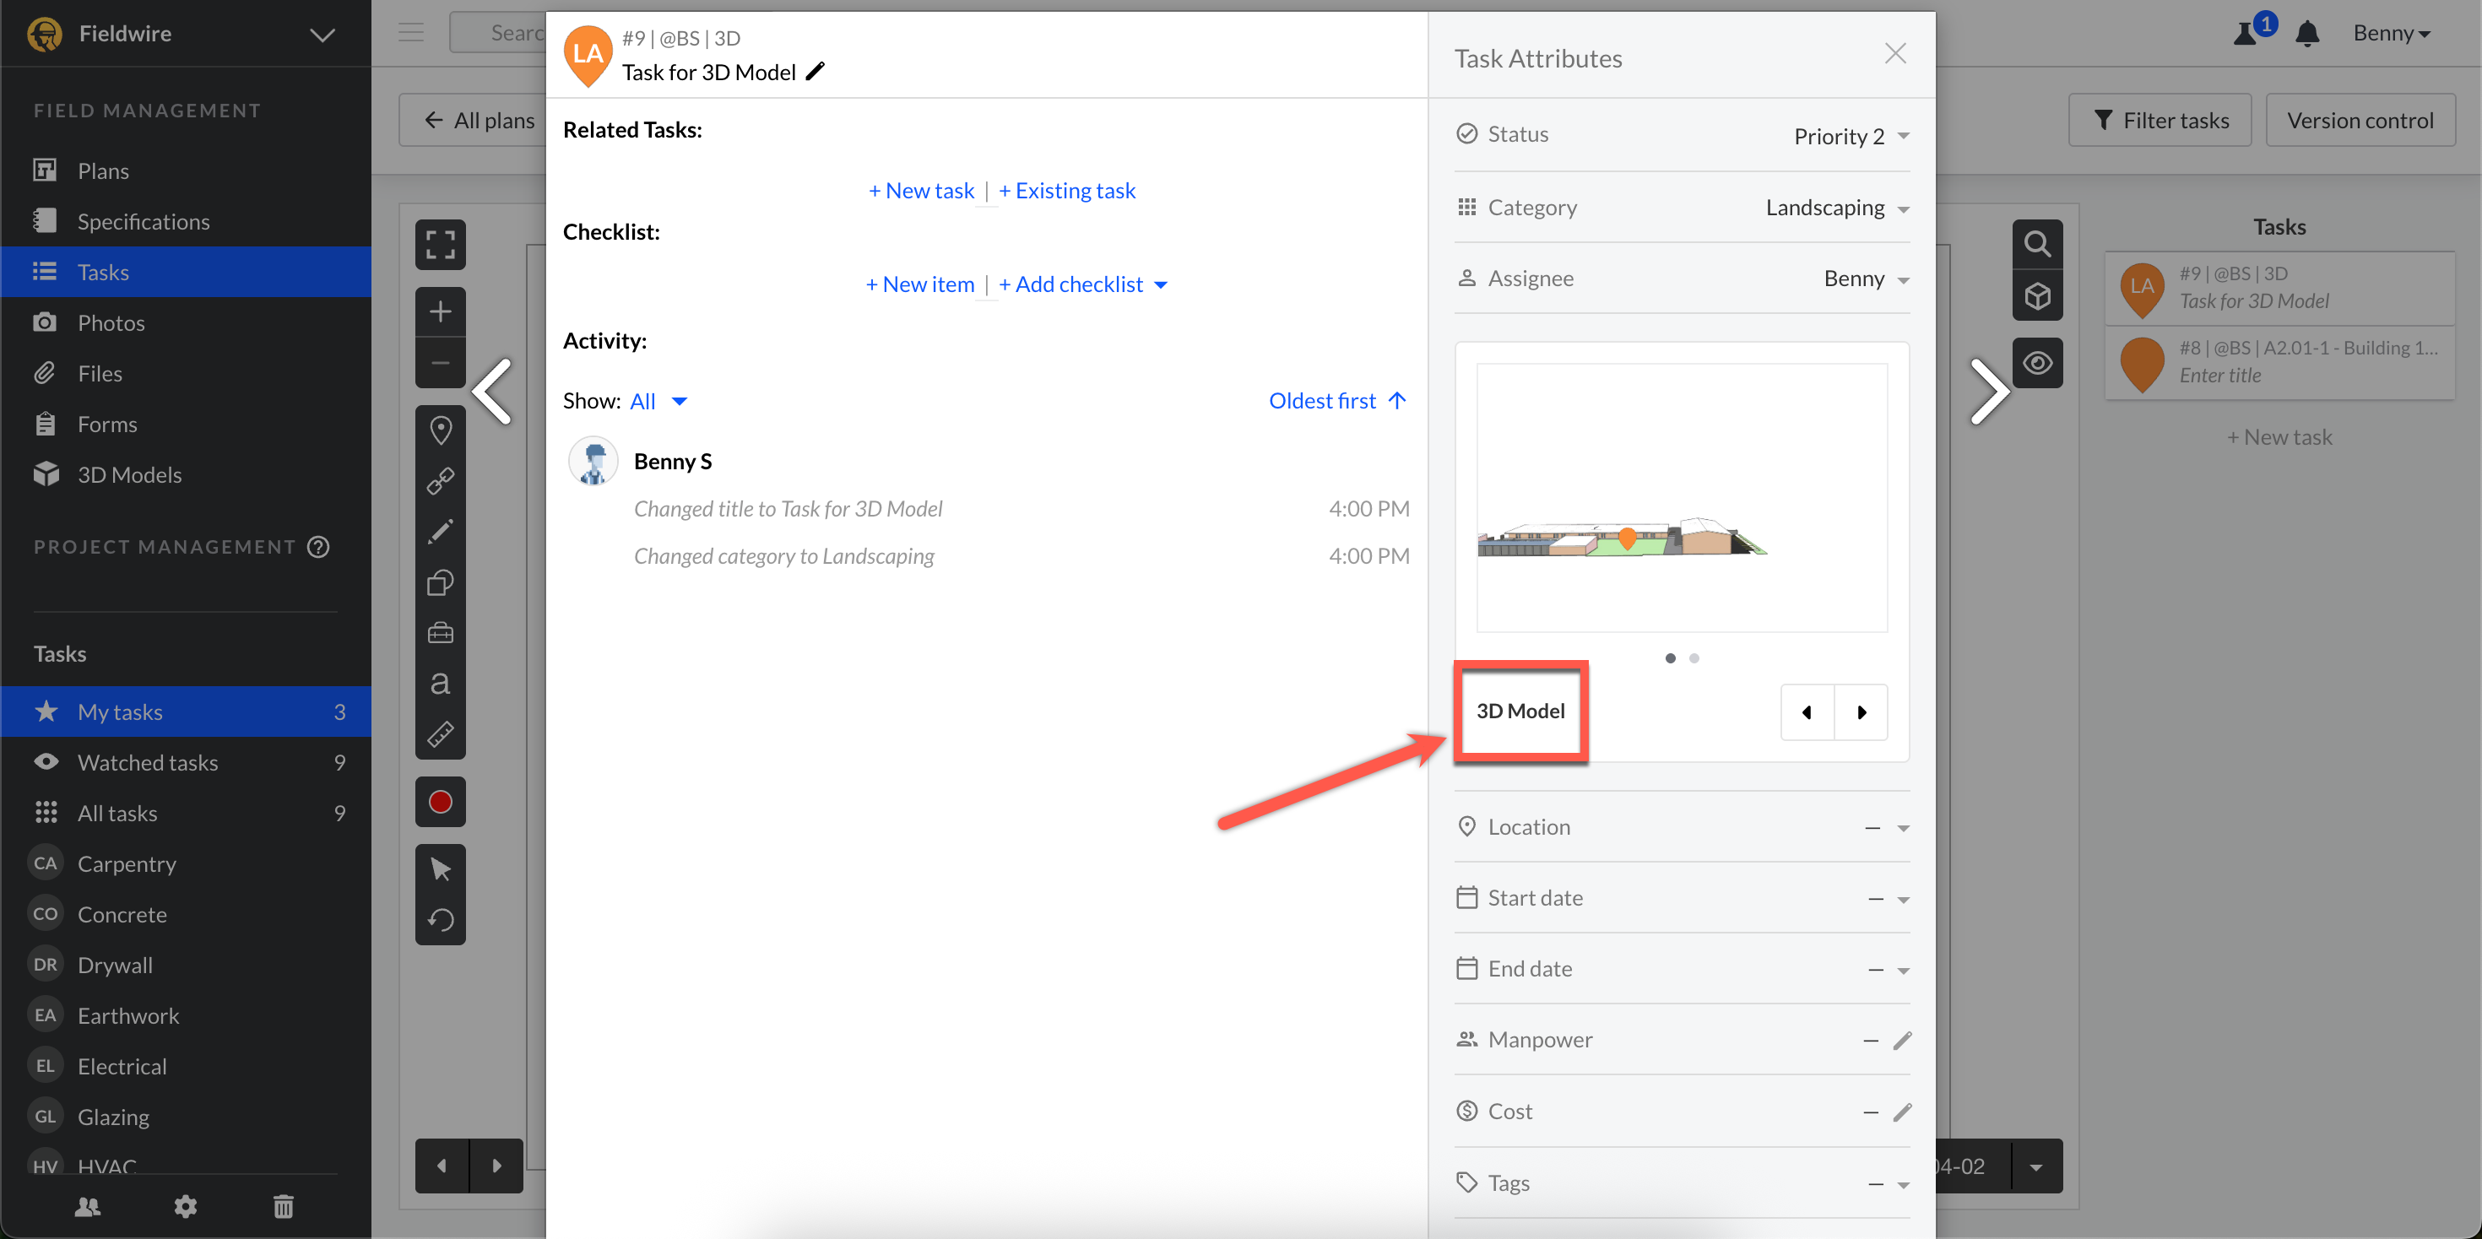Toggle Oldest first sort order
The image size is (2482, 1239).
[x=1336, y=401]
